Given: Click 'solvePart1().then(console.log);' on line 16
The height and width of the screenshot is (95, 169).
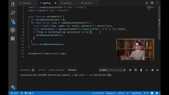Looking at the screenshot, I should [x=47, y=54].
